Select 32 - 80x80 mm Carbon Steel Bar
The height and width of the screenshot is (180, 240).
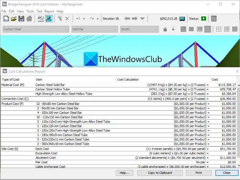coord(119,104)
